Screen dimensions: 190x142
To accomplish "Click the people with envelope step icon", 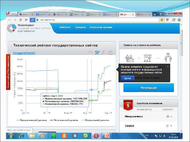I will (129, 59).
